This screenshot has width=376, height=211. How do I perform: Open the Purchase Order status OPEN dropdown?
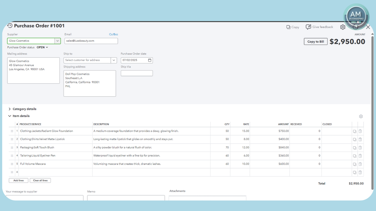click(42, 47)
